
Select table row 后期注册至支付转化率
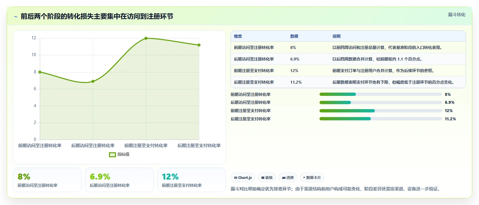(348, 82)
